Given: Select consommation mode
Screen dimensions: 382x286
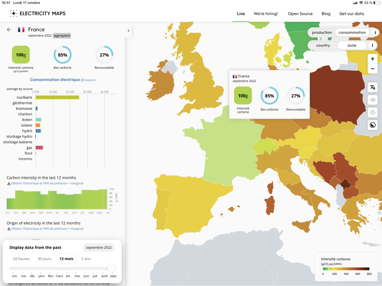Looking at the screenshot, I should click(352, 32).
